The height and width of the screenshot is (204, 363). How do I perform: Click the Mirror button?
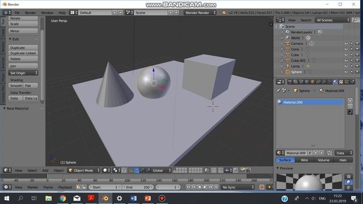(x=23, y=31)
